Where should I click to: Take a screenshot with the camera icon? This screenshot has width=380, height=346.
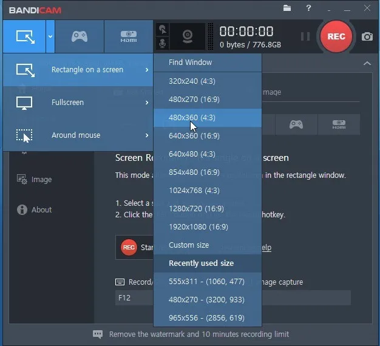click(x=367, y=36)
